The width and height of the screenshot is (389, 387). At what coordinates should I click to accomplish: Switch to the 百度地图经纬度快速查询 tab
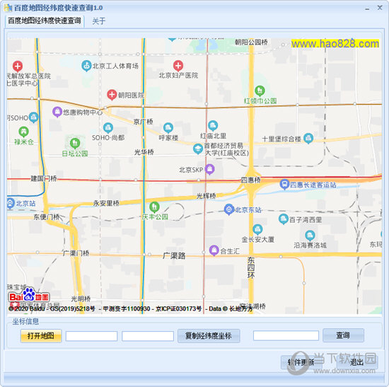45,21
